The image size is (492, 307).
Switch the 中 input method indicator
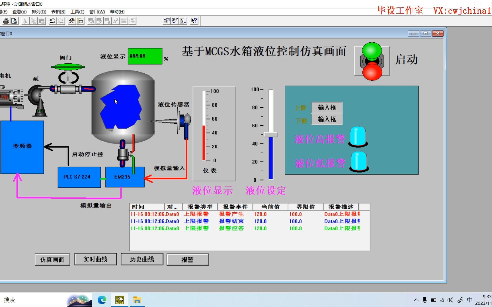click(x=470, y=300)
